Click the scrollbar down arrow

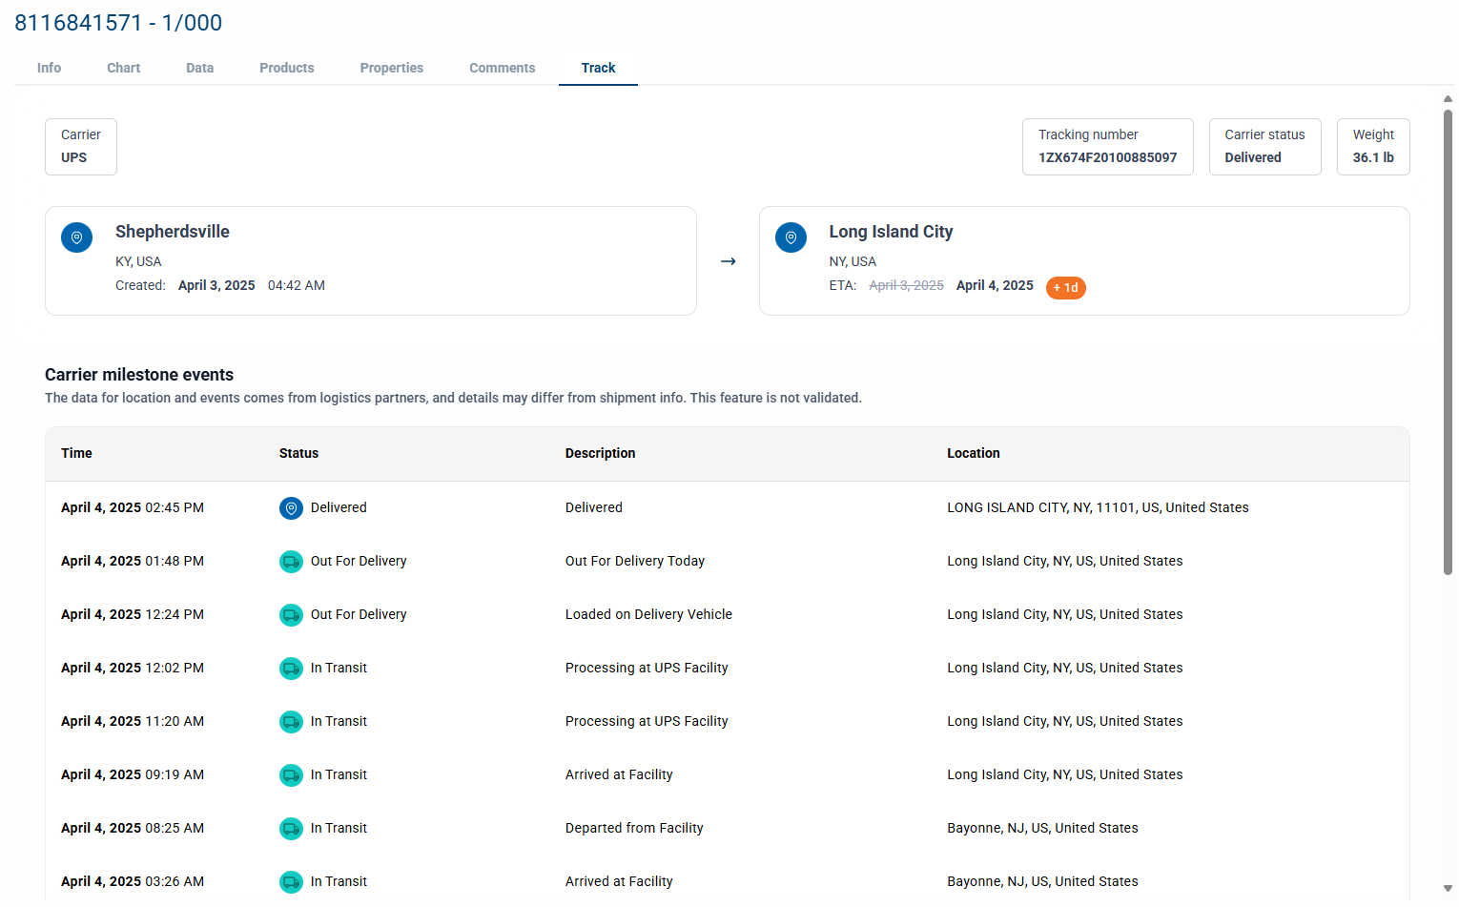click(1448, 889)
